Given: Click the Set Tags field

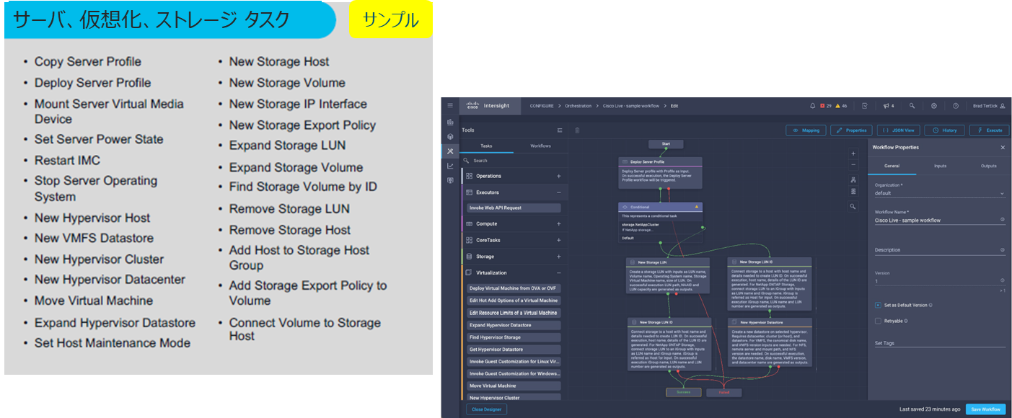Looking at the screenshot, I should 940,343.
